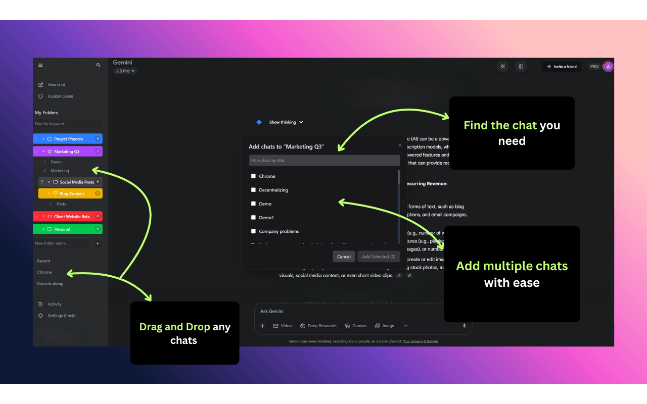
Task: Open Settings & help
Action: [x=62, y=316]
